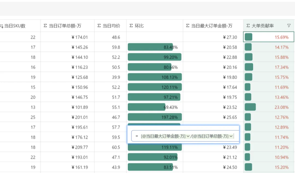Viewport: 295px width, 173px height.
Task: Click the ¥20.58 max order cell
Action: tap(213, 47)
